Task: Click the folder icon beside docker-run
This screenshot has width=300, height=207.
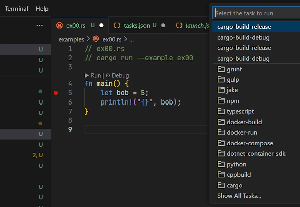Action: click(221, 132)
